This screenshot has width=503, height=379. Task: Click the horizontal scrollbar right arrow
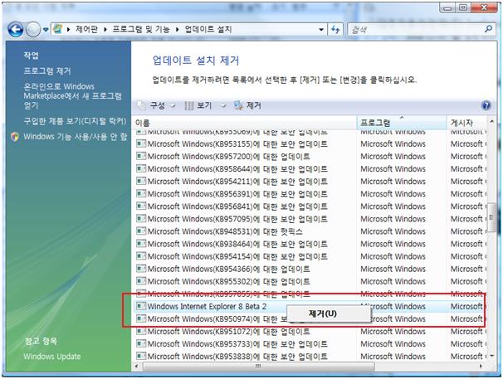tap(481, 366)
